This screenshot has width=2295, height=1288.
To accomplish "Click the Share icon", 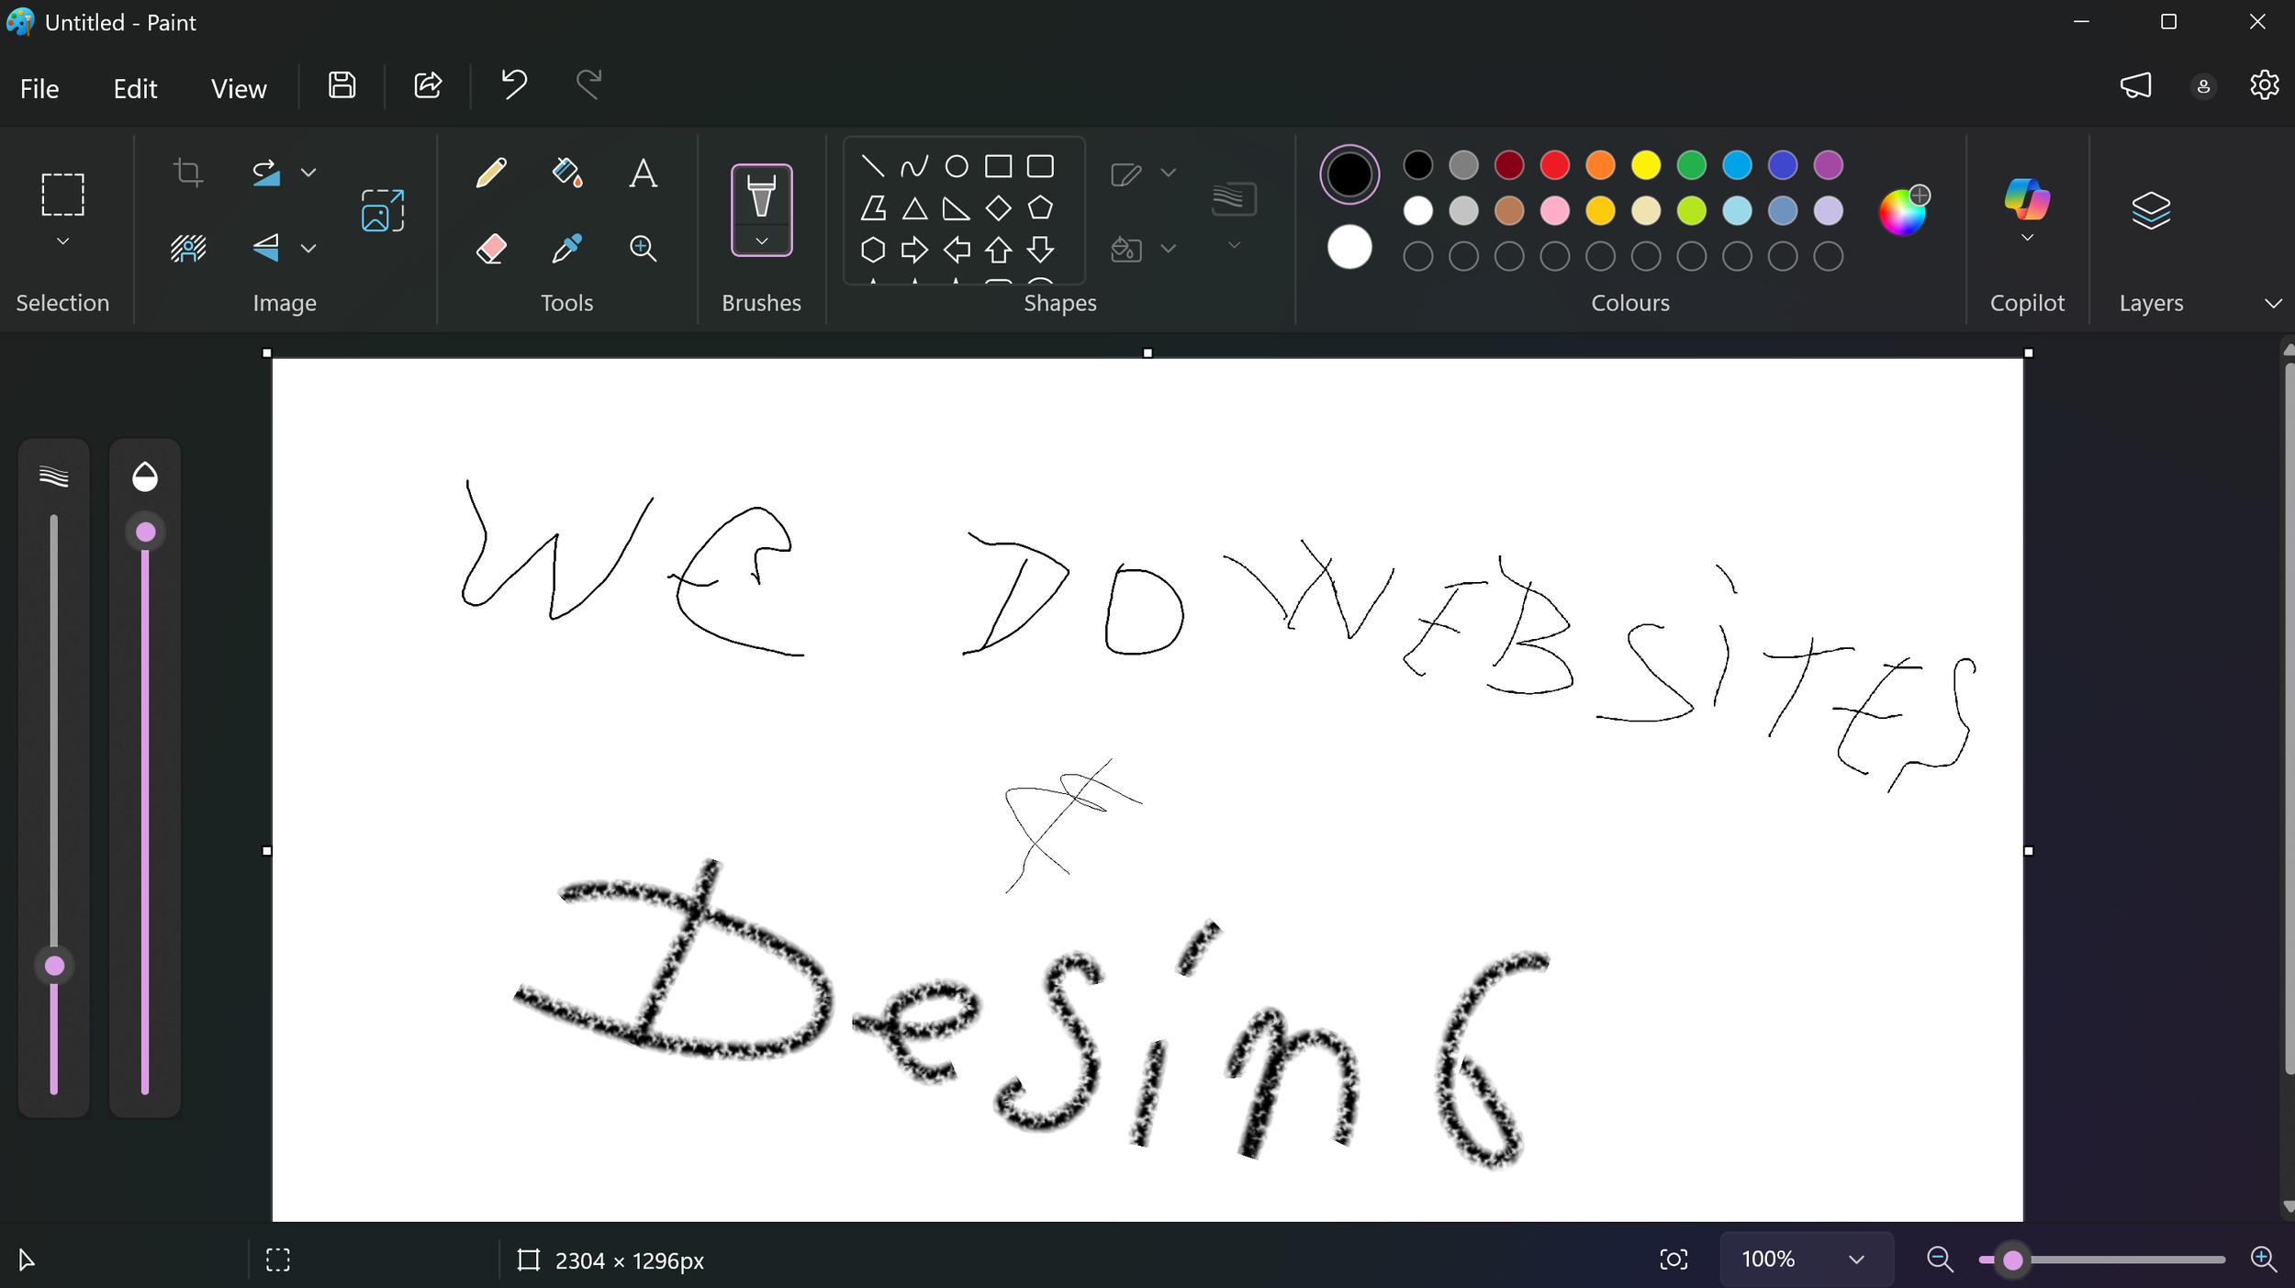I will click(428, 85).
